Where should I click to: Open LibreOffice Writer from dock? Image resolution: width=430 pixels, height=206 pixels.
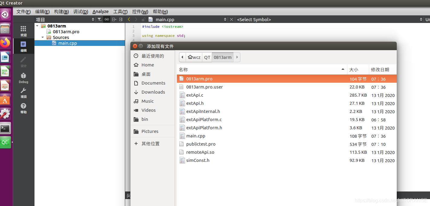5,57
